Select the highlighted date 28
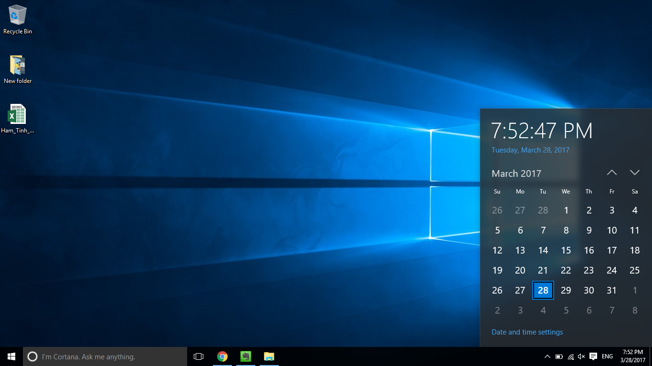Viewport: 652px width, 366px height. point(543,290)
